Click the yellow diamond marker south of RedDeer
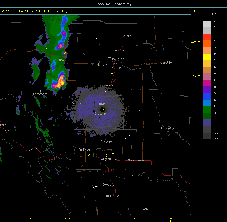 tap(112, 74)
